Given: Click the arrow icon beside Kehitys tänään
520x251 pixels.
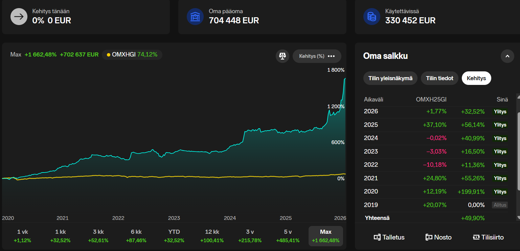Looking at the screenshot, I should (x=19, y=17).
